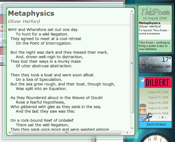Viewport: 175px width, 142px height.
Task: Click Oliver Herford in the This:Poem gadget
Action: (x=150, y=26)
